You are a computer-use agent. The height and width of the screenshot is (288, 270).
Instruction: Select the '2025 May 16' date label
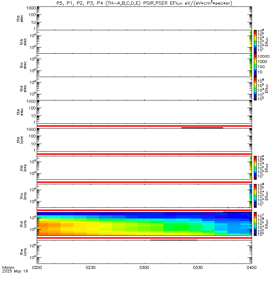point(15,271)
